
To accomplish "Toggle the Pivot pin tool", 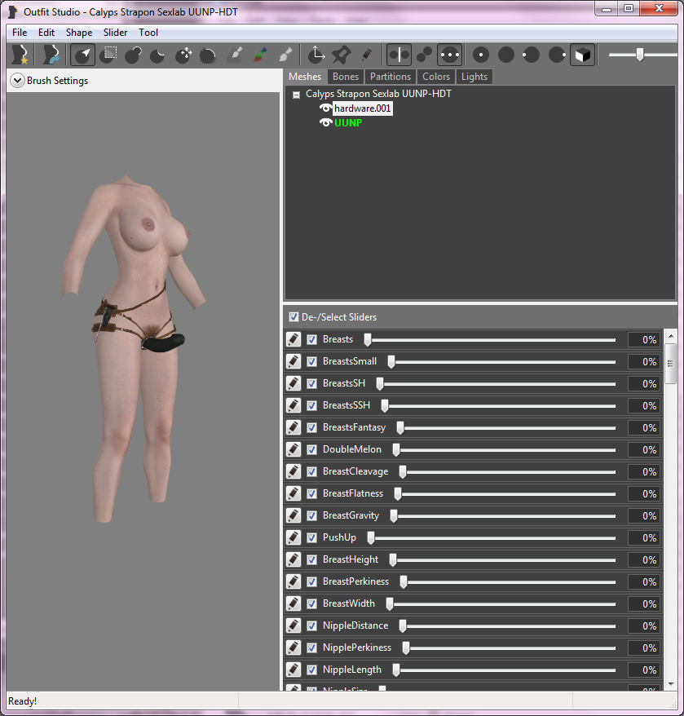I will click(x=341, y=55).
